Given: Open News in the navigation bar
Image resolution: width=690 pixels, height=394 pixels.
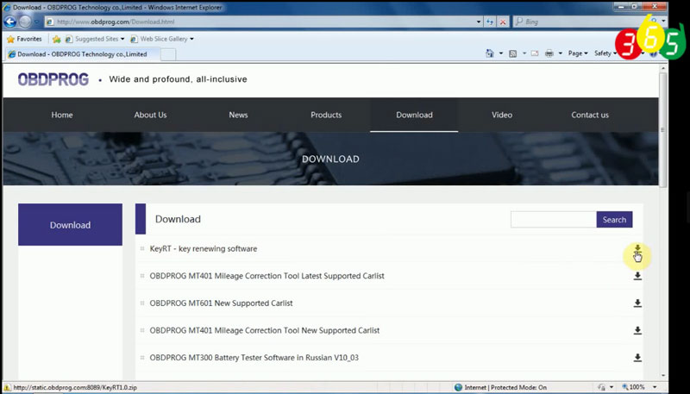Looking at the screenshot, I should coord(238,115).
